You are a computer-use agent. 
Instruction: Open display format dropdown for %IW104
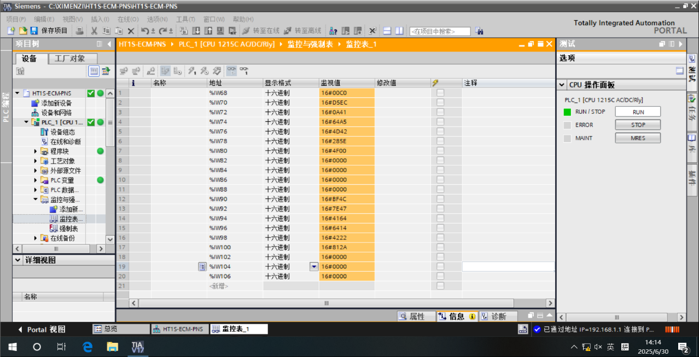(x=313, y=267)
